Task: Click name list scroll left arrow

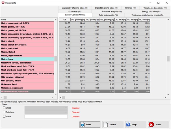Action: 2,98
